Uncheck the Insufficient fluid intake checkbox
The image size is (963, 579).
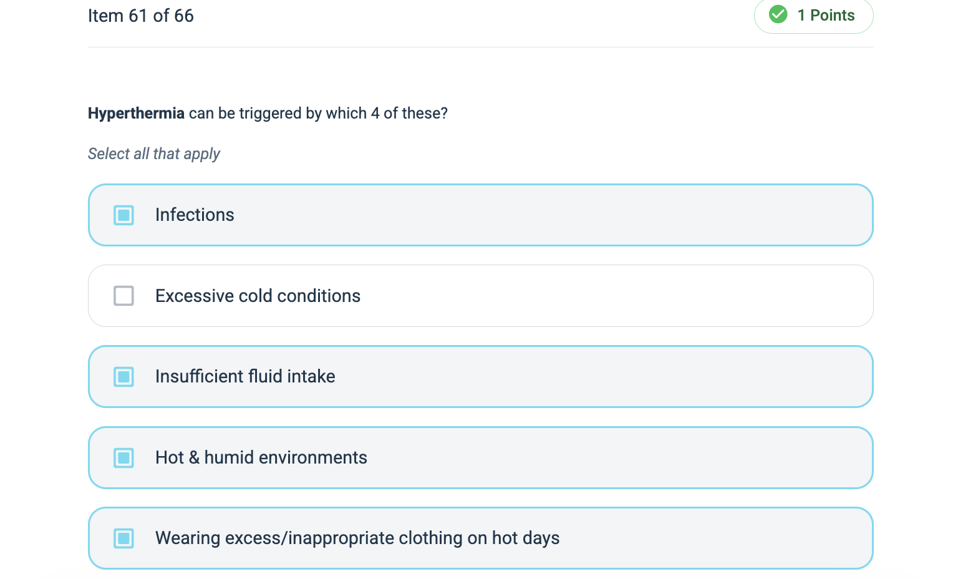tap(123, 377)
